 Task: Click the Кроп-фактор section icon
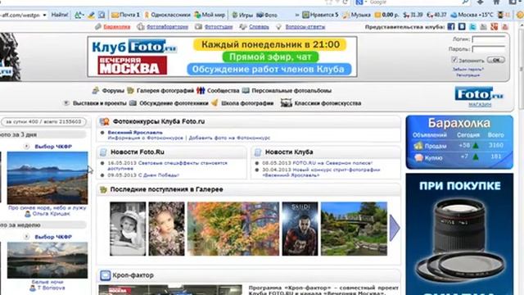tap(105, 275)
